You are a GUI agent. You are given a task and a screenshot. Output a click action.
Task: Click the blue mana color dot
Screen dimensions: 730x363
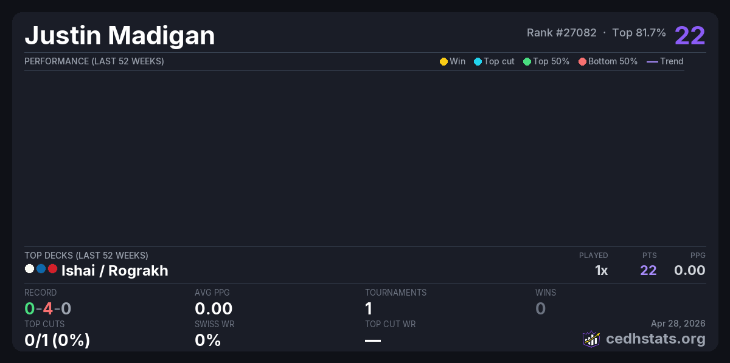[41, 269]
